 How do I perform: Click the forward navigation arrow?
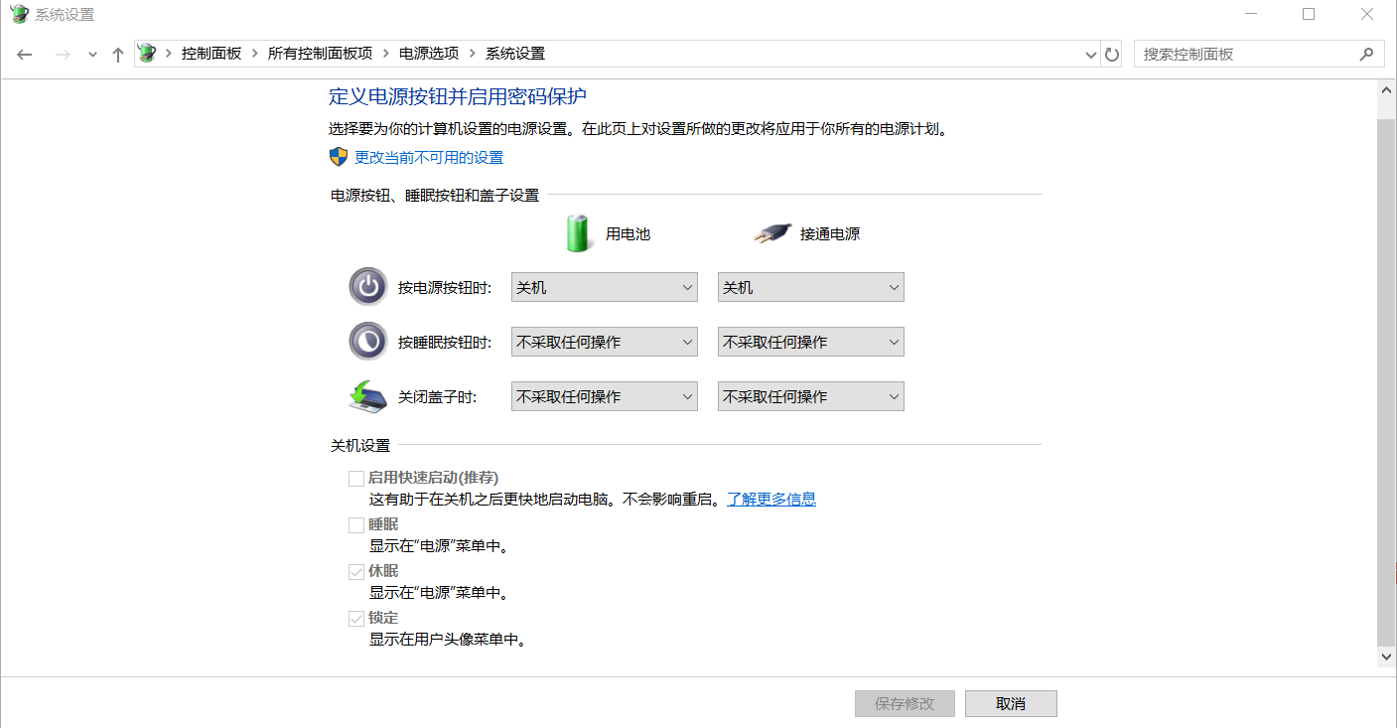[x=63, y=54]
